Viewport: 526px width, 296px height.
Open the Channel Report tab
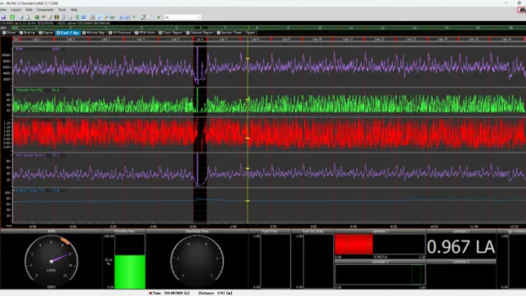tap(200, 33)
